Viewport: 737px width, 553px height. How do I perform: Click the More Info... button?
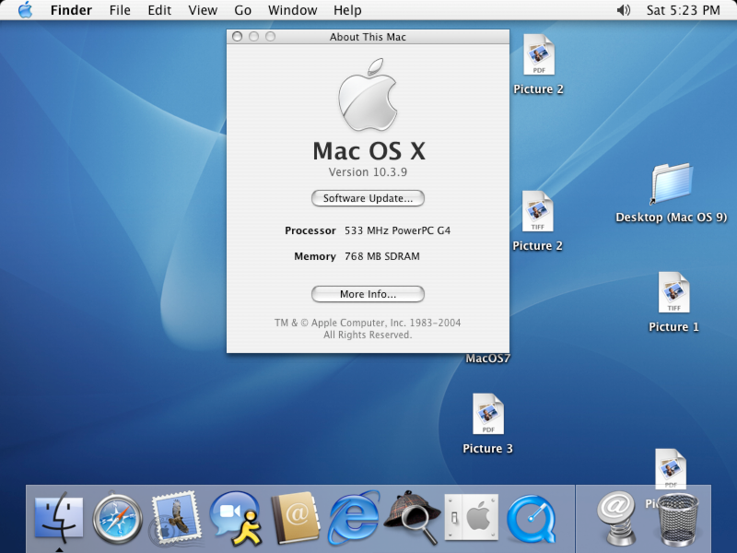[x=368, y=294]
